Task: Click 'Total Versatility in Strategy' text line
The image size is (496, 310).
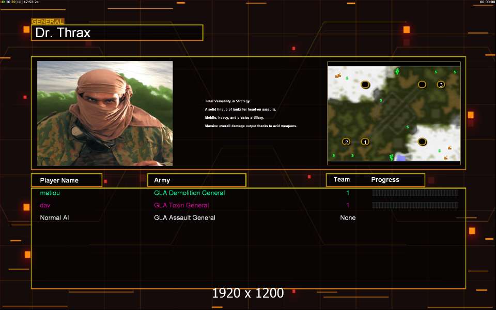Action: click(227, 101)
